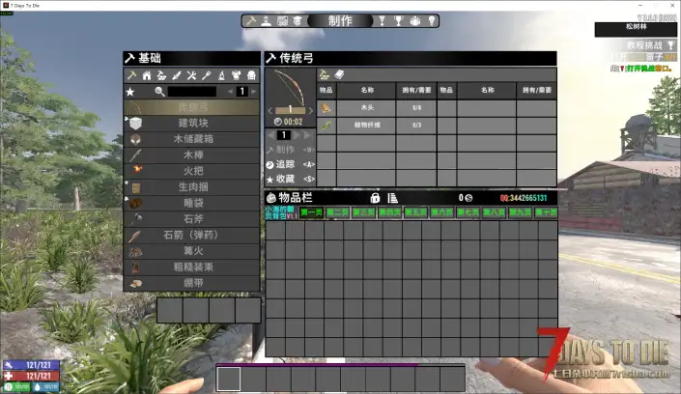Select the resources pickaxe recipe category
The height and width of the screenshot is (394, 681).
(x=161, y=75)
